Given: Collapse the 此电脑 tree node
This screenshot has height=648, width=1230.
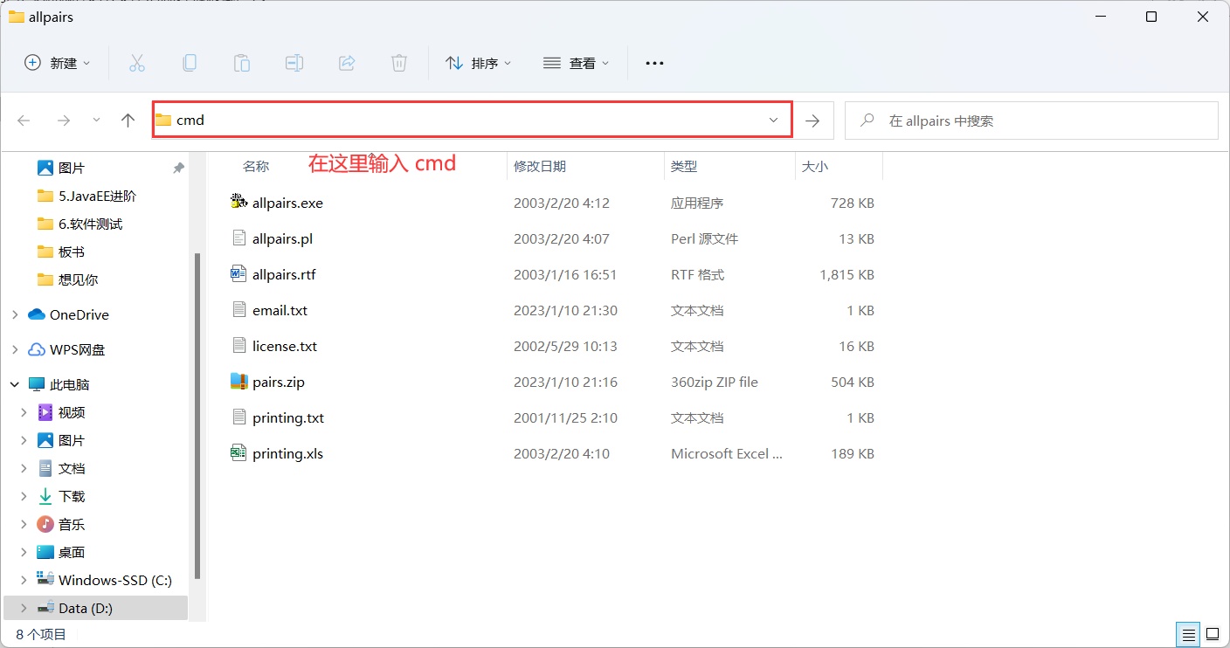Looking at the screenshot, I should pyautogui.click(x=15, y=384).
